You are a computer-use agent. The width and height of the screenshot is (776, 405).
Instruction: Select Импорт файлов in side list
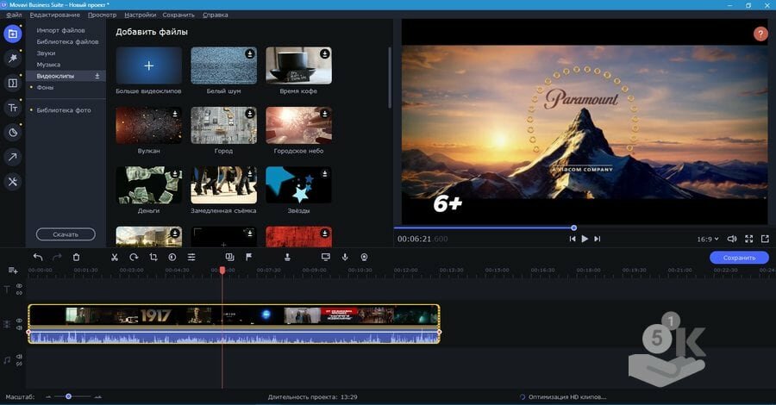(60, 30)
